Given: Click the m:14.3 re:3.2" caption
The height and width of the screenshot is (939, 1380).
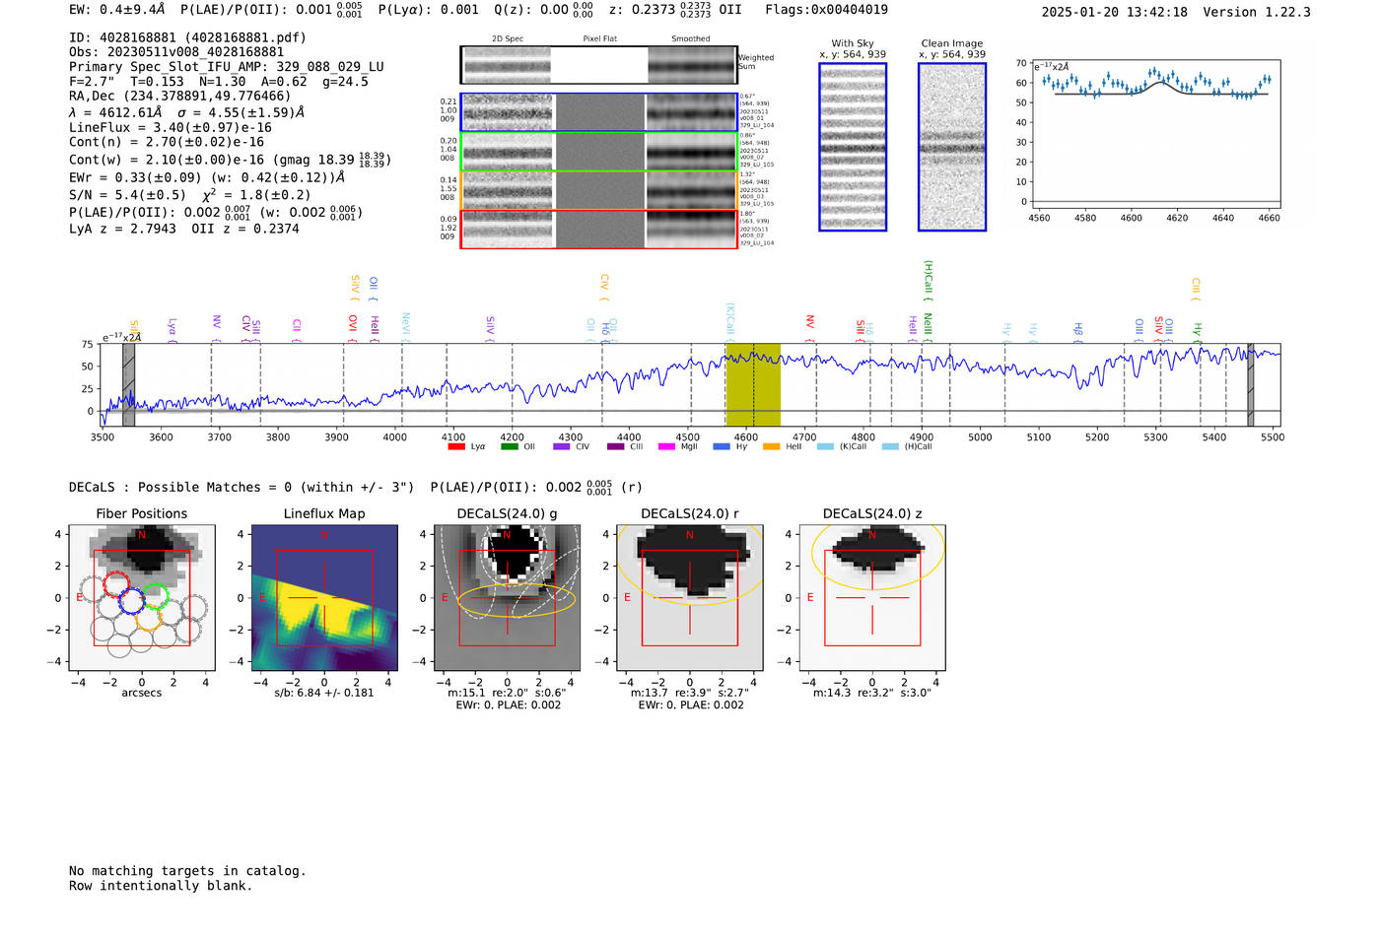Looking at the screenshot, I should pyautogui.click(x=872, y=693).
